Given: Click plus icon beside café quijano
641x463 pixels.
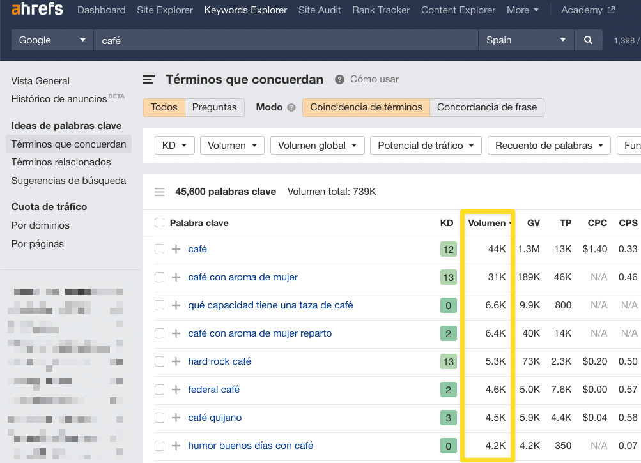Looking at the screenshot, I should coord(176,418).
